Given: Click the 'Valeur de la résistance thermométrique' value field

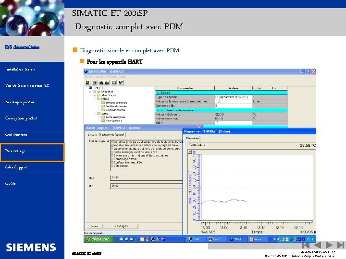Looking at the screenshot, I should click(x=233, y=101).
